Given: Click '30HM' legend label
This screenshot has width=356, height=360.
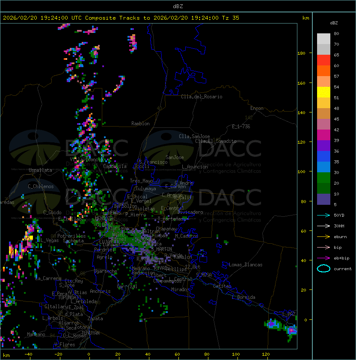Looking at the screenshot, I should click(339, 226).
